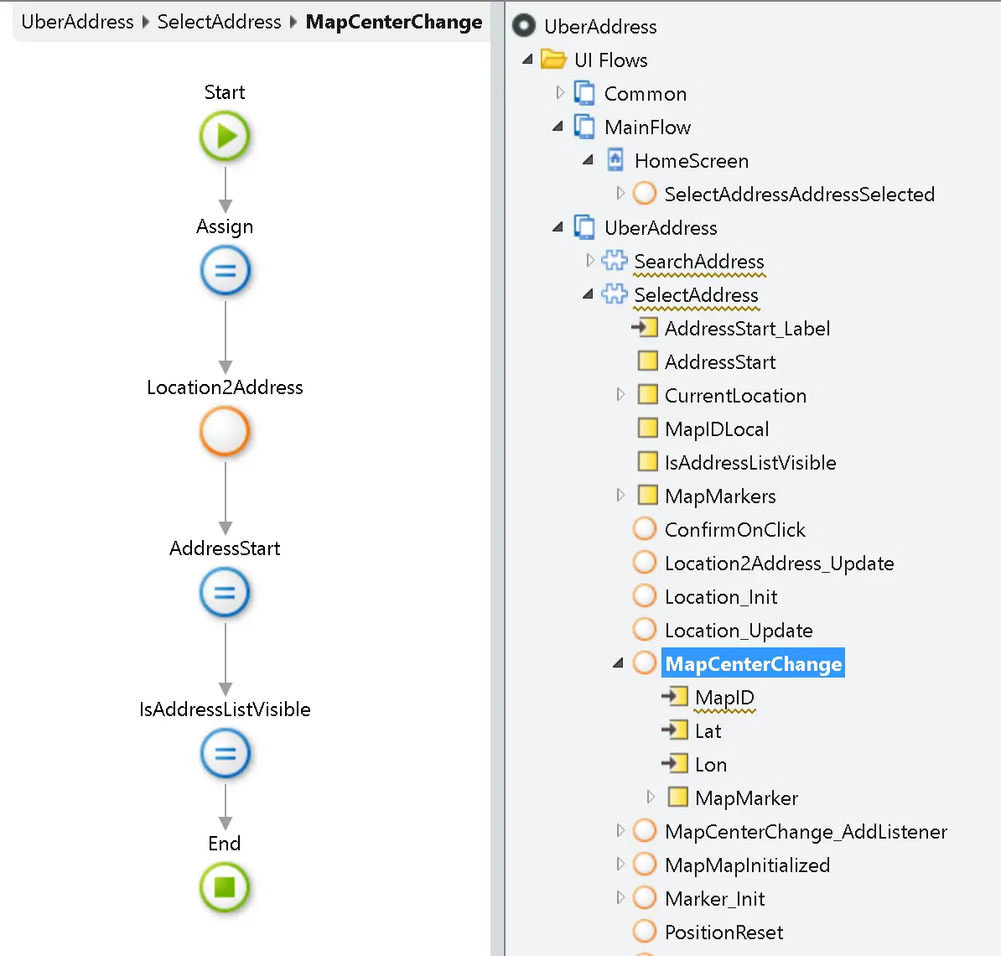
Task: Click the MapID input parameter icon
Action: [x=676, y=696]
